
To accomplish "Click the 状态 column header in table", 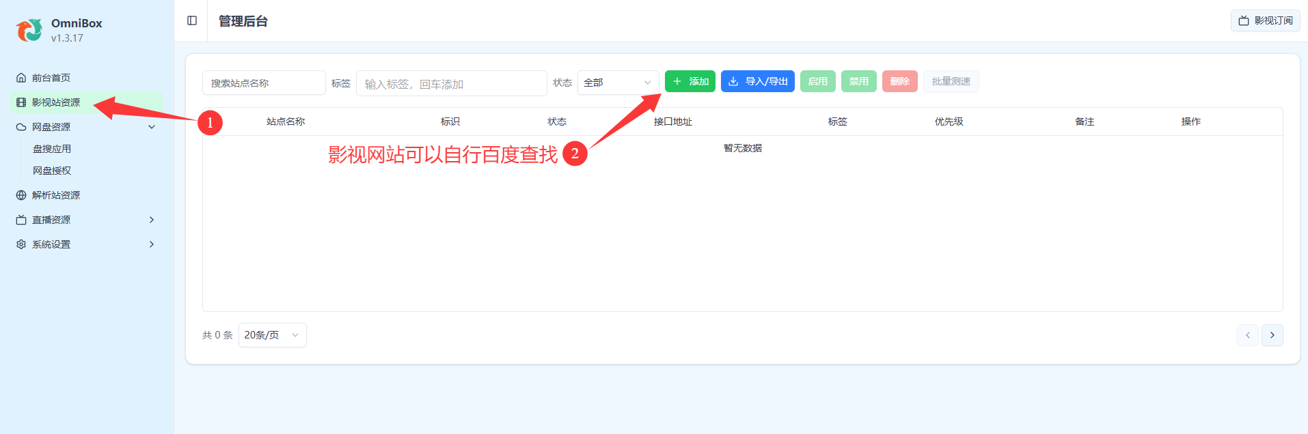I will 557,121.
